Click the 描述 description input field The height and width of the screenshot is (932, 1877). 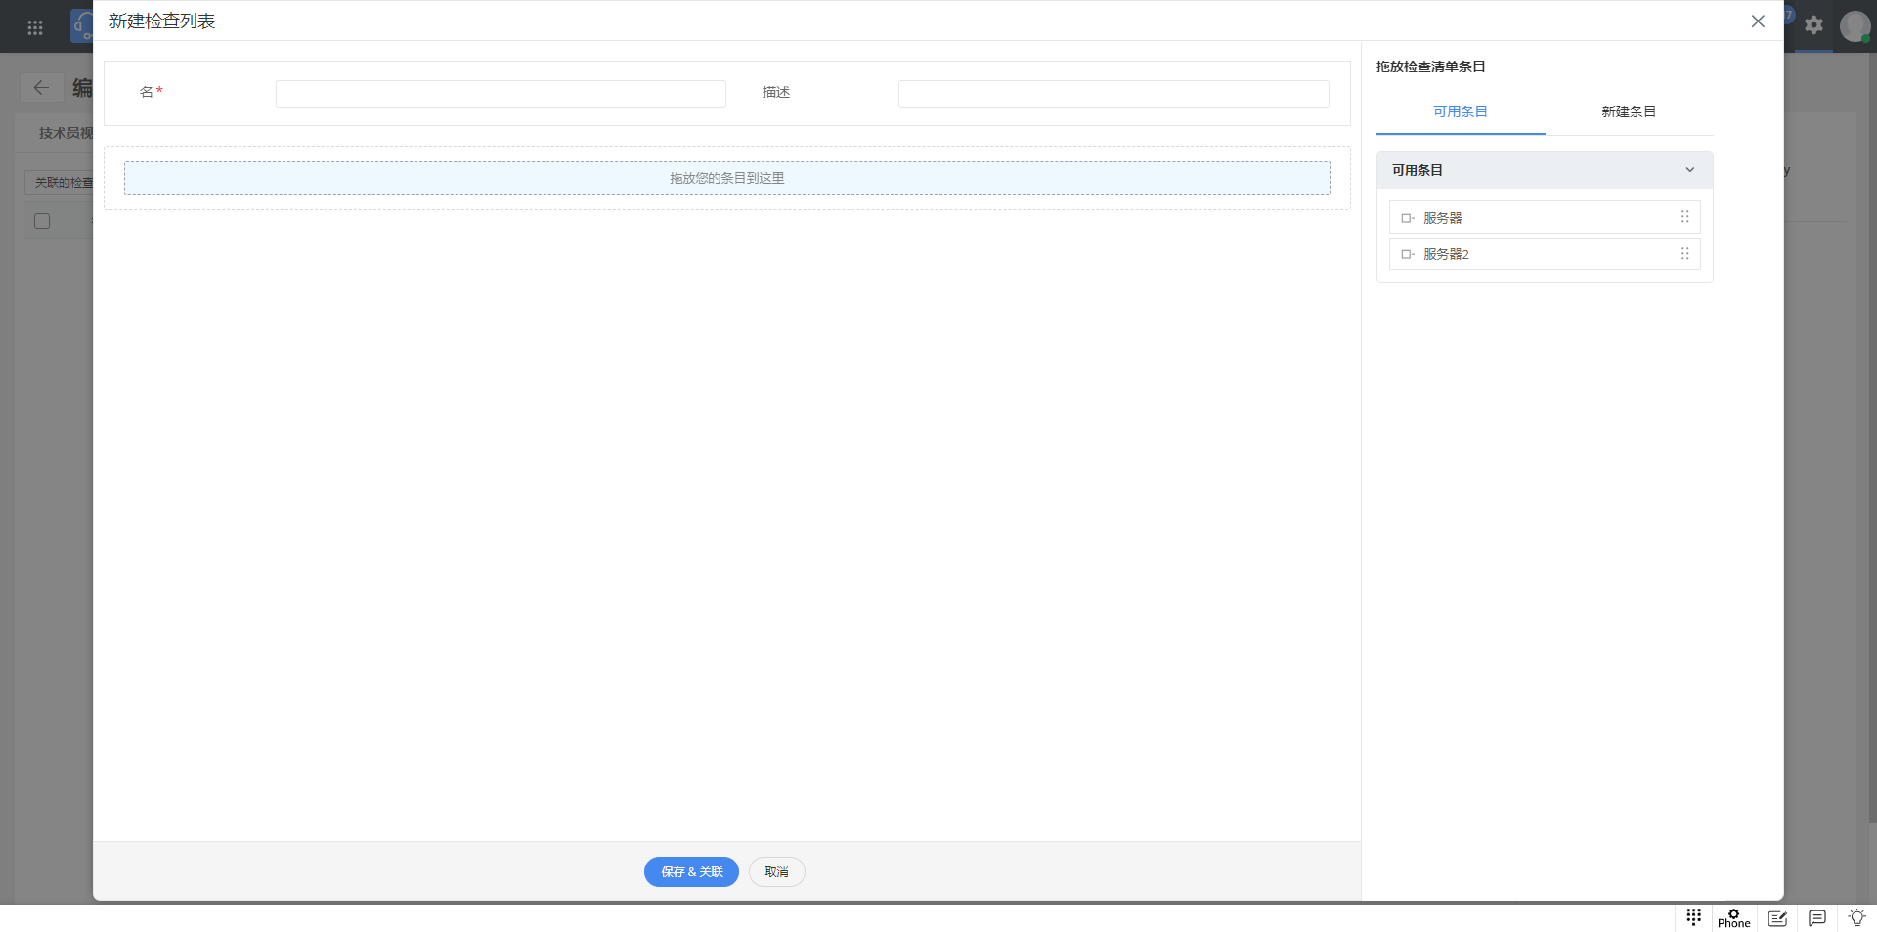coord(1113,94)
